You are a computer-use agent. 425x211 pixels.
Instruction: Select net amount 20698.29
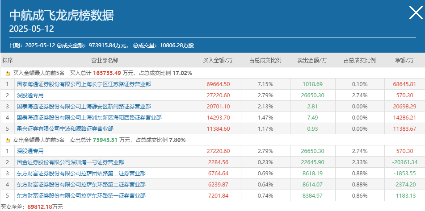point(404,106)
